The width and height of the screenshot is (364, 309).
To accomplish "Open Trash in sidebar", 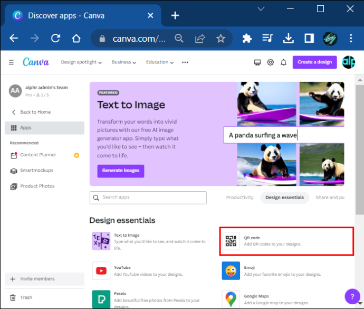I will click(44, 297).
